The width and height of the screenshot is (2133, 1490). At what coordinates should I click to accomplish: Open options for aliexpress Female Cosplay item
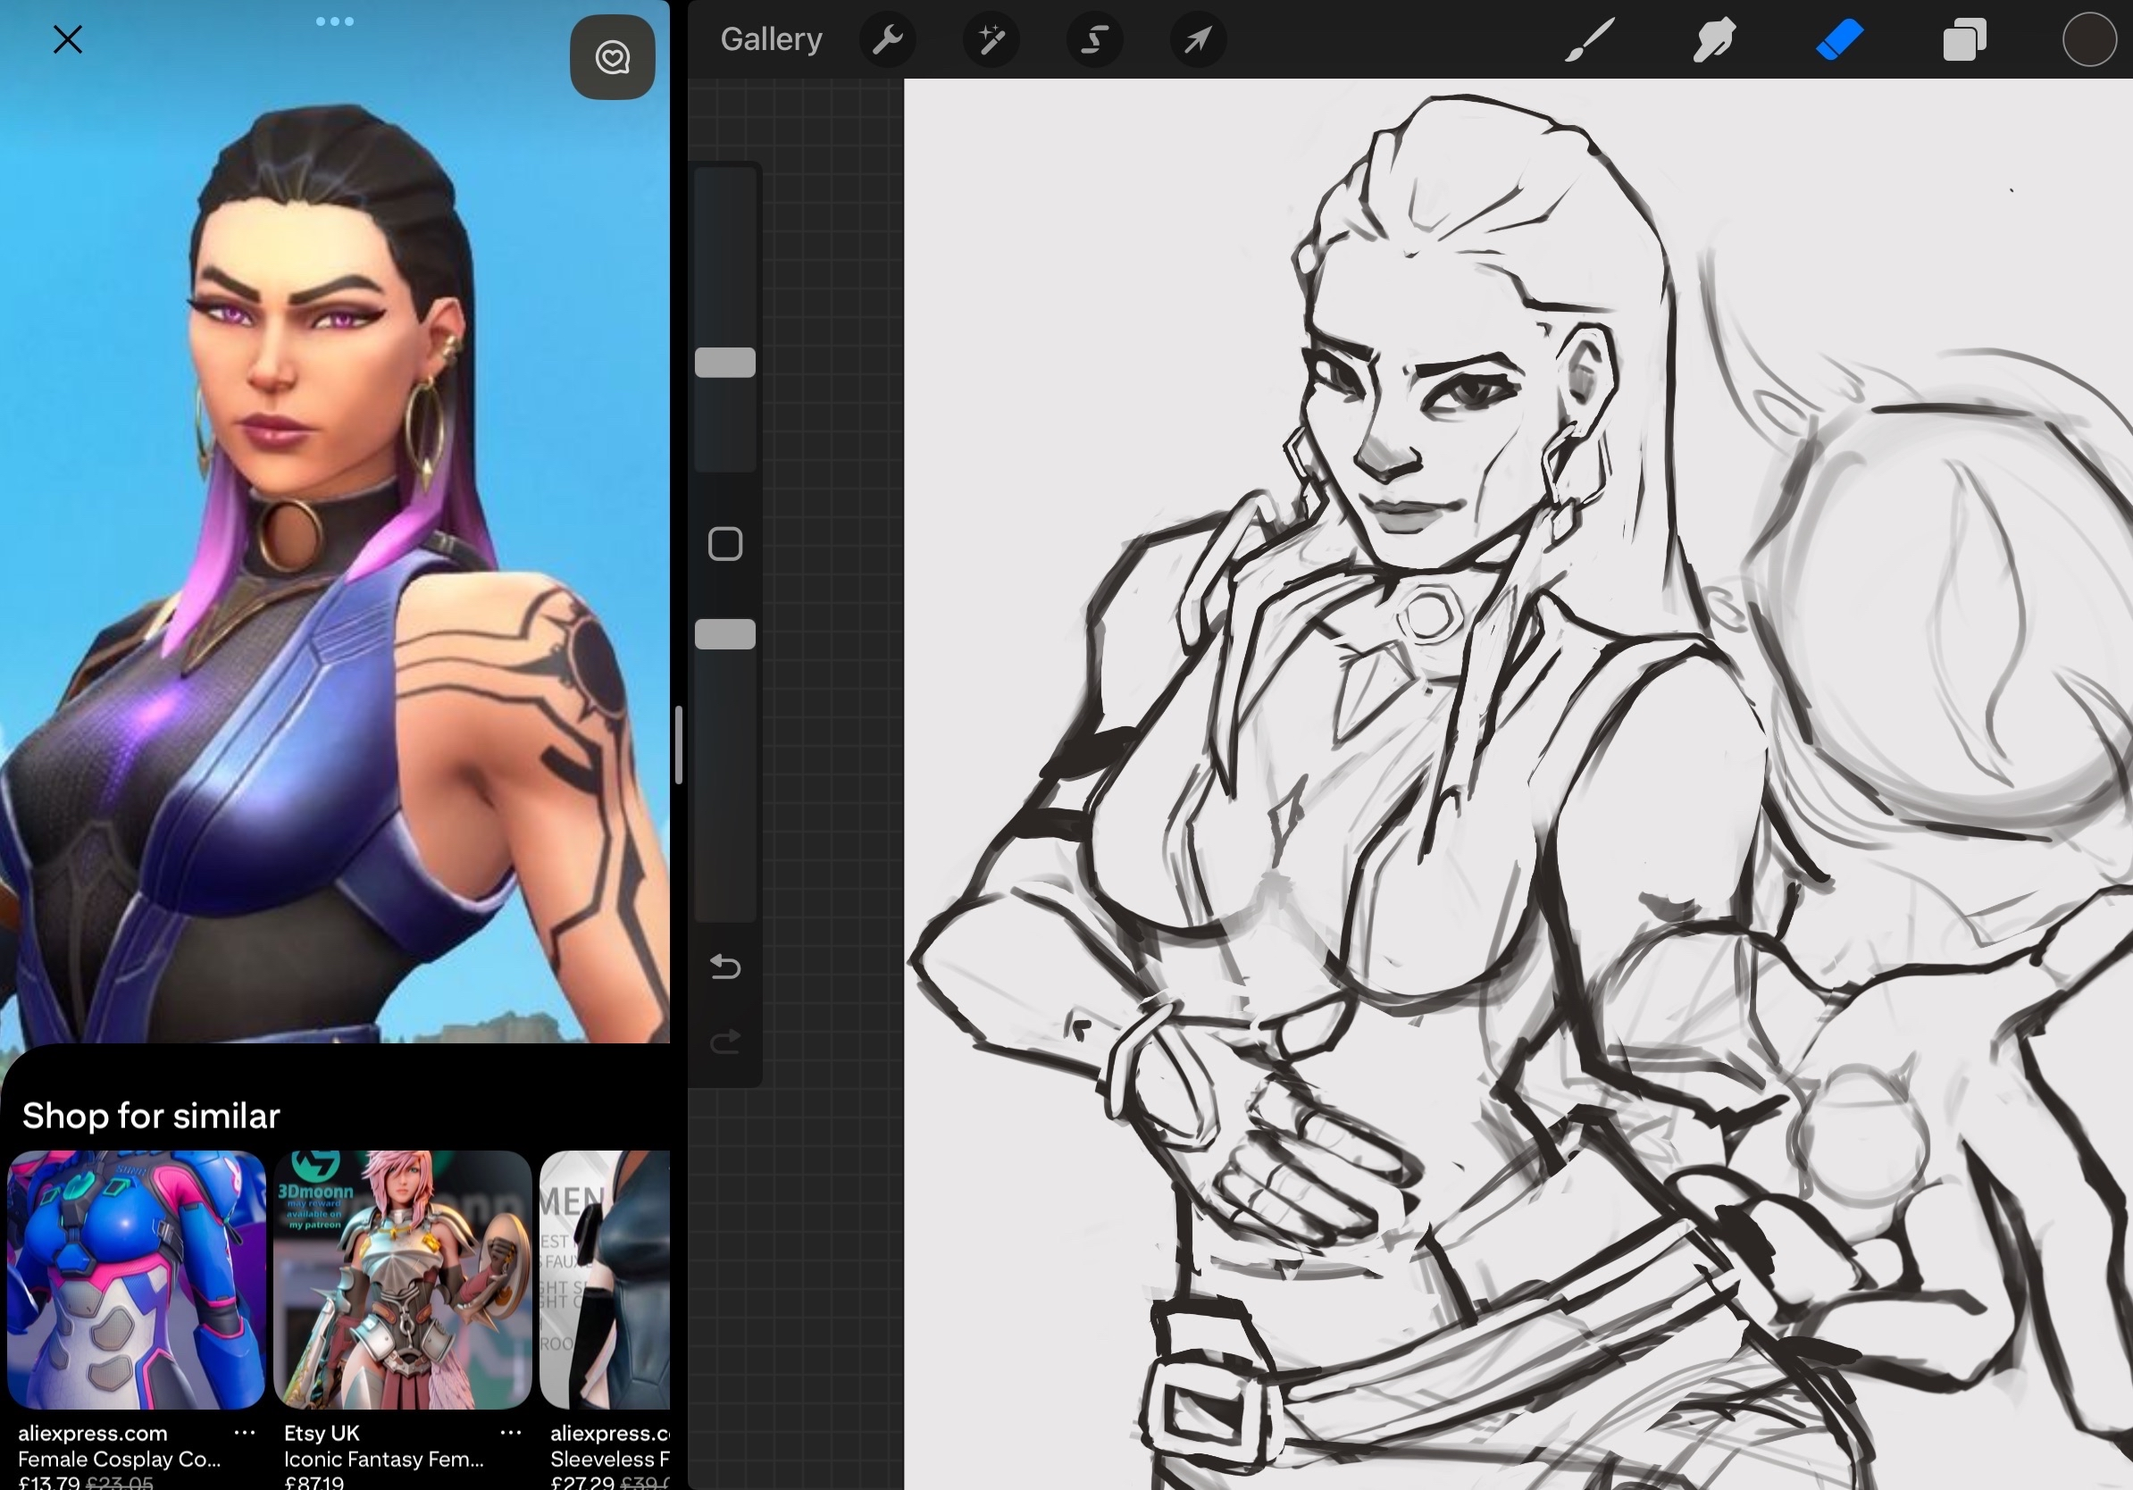(x=246, y=1434)
